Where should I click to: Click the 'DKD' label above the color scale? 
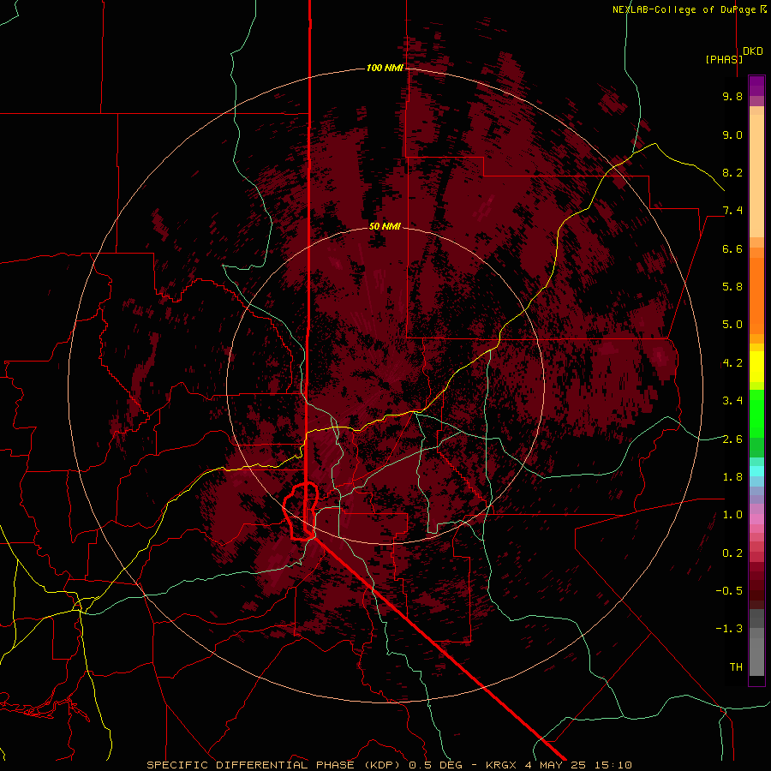753,51
